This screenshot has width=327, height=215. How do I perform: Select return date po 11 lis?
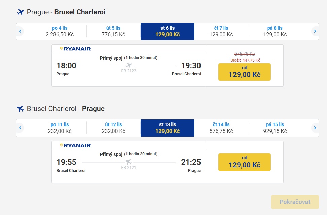(x=60, y=128)
